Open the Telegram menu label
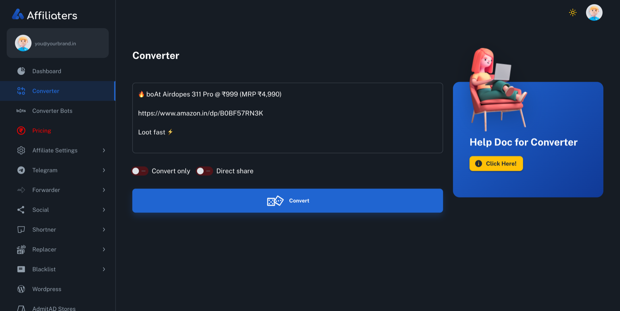The image size is (620, 311). tap(45, 170)
